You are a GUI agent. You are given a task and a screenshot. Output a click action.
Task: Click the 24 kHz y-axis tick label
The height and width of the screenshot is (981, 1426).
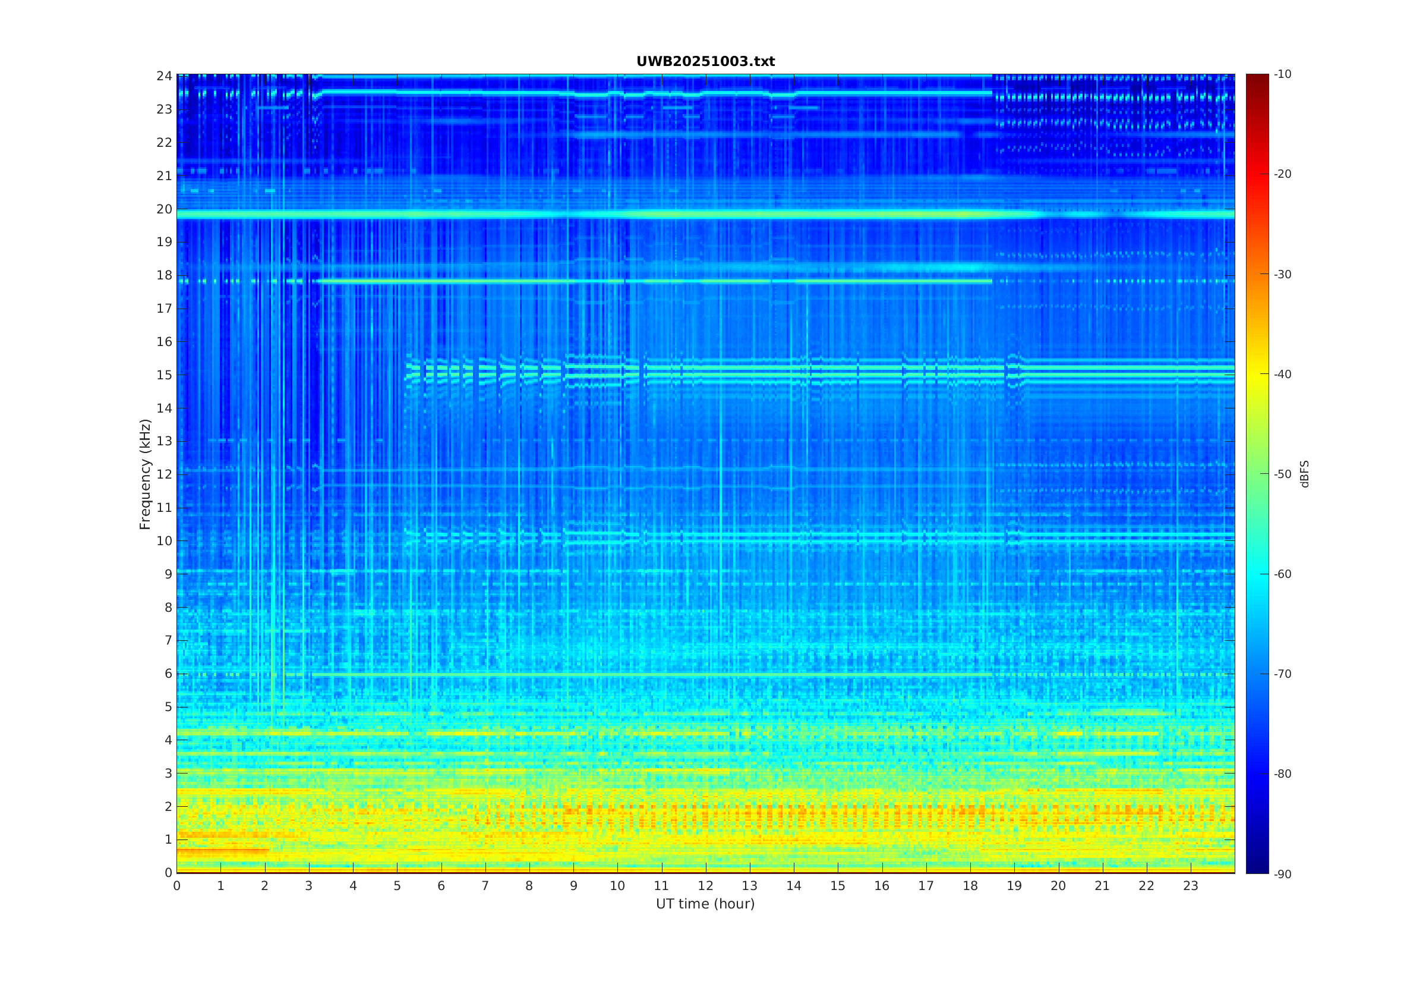(x=164, y=76)
